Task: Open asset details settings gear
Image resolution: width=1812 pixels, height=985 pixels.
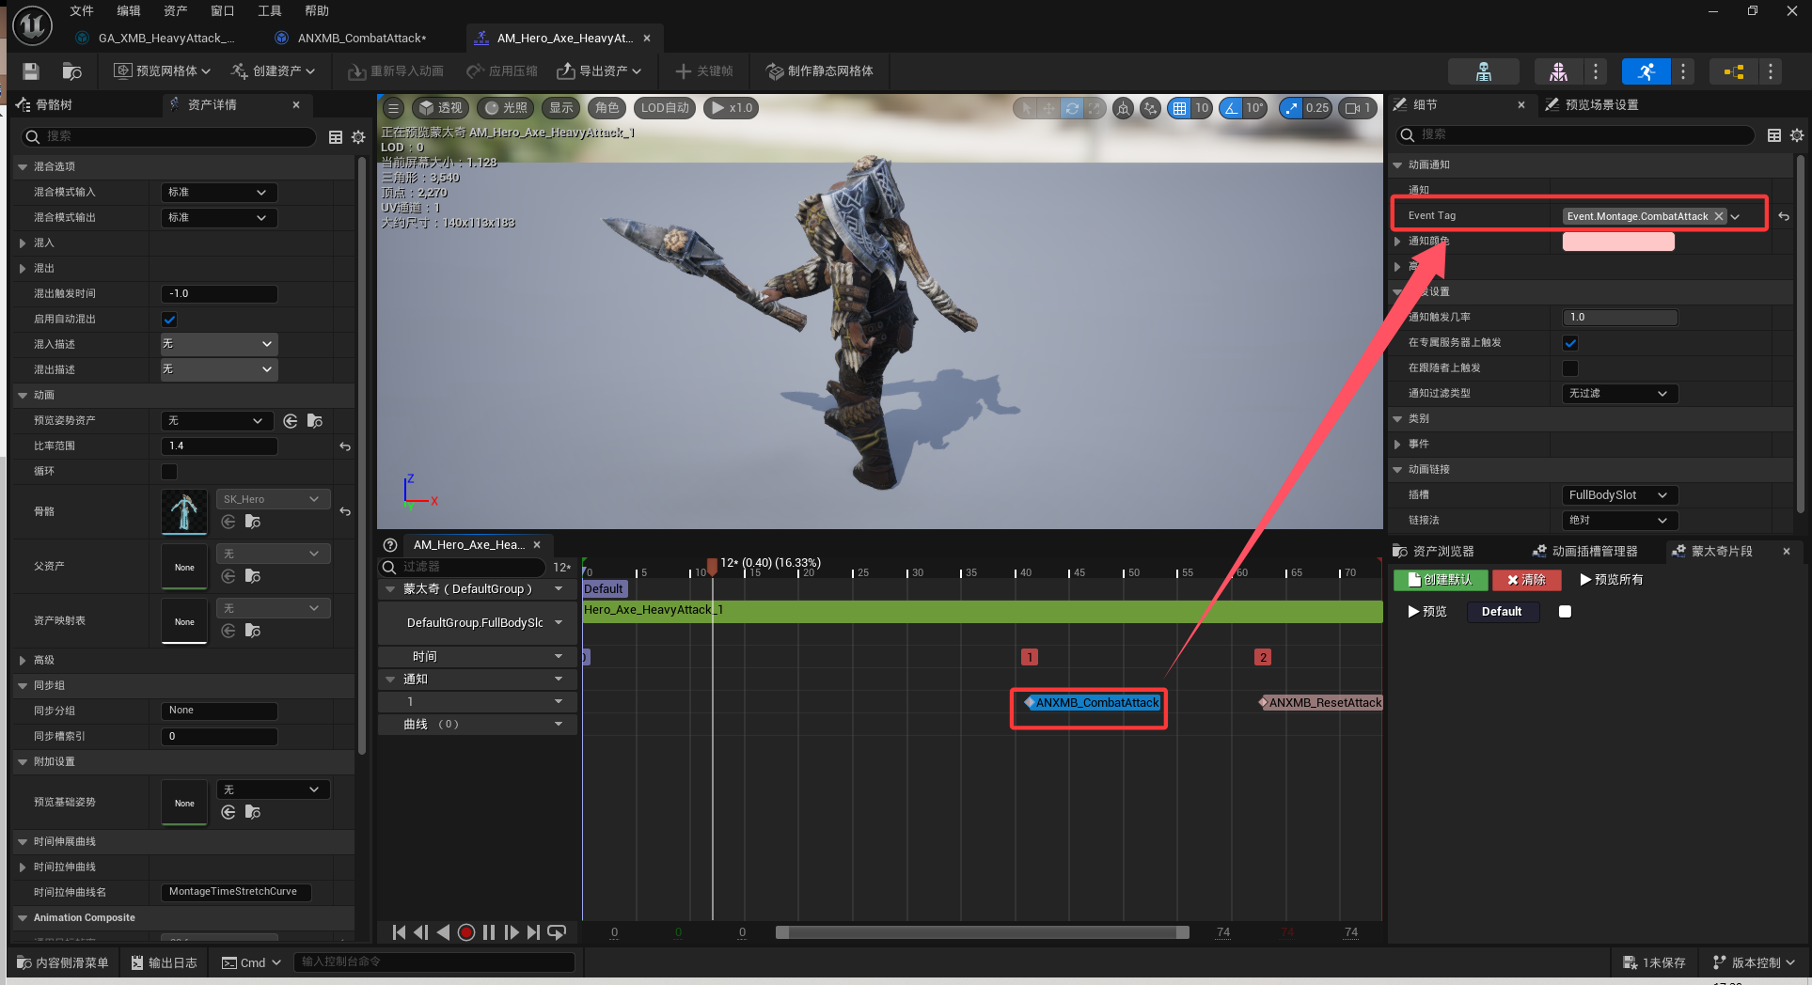Action: pos(358,137)
